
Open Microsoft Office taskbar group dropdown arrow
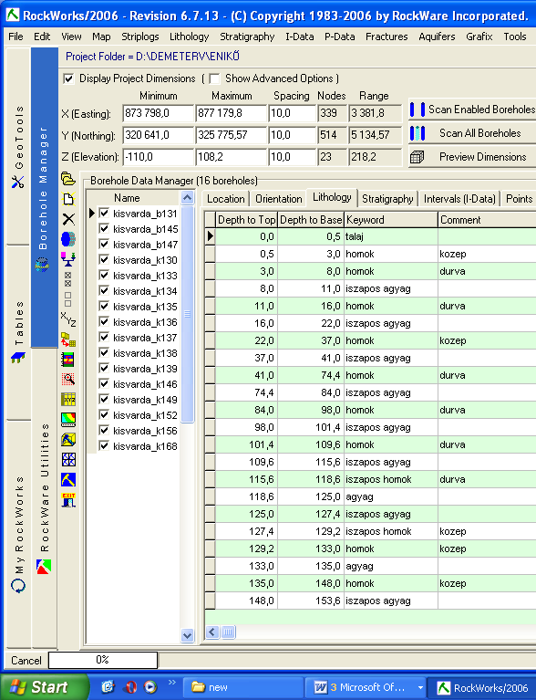tap(420, 687)
